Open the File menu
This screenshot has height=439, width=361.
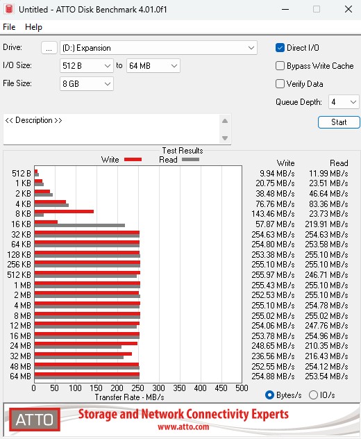pyautogui.click(x=9, y=27)
